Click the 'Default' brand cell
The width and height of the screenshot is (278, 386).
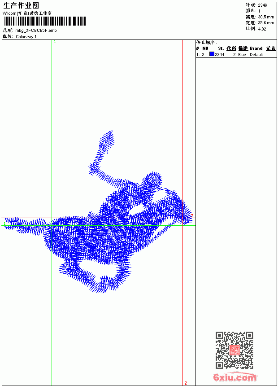click(256, 55)
